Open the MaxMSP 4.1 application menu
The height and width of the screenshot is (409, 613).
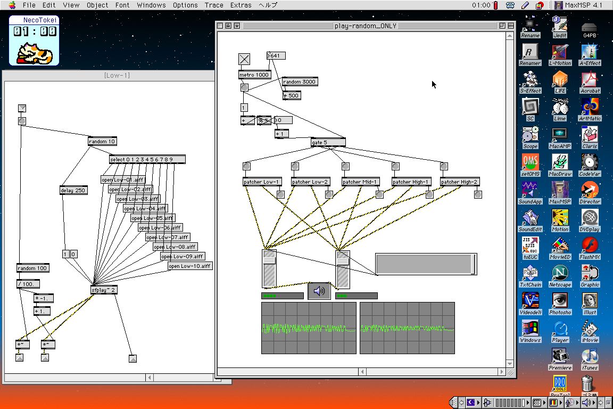tap(578, 5)
